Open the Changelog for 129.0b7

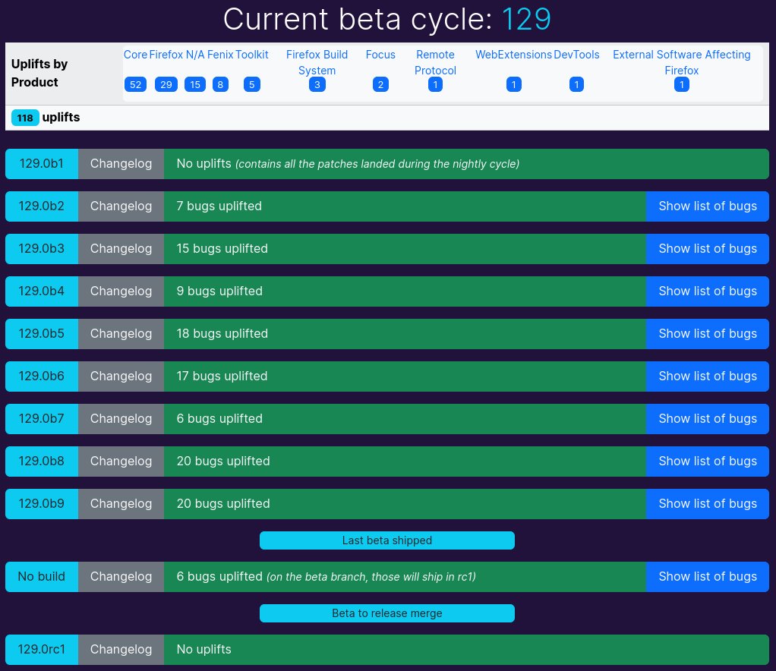click(x=121, y=419)
